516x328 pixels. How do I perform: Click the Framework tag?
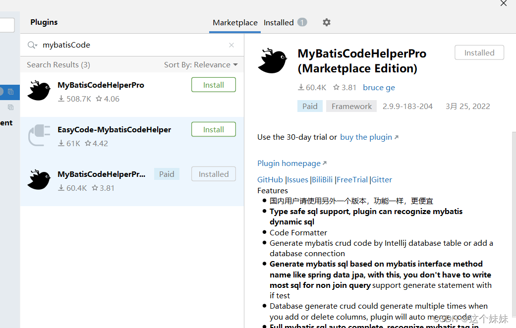351,106
